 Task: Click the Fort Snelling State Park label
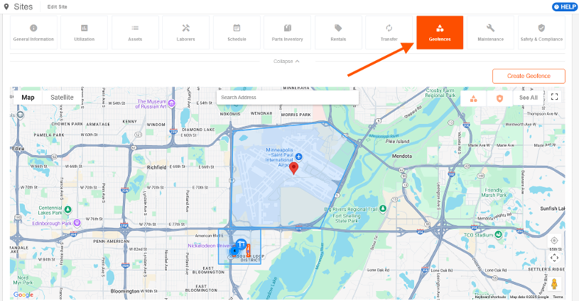pyautogui.click(x=347, y=218)
